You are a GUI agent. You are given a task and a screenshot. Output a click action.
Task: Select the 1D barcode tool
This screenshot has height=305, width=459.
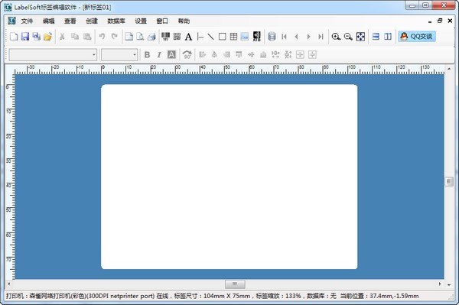[166, 37]
